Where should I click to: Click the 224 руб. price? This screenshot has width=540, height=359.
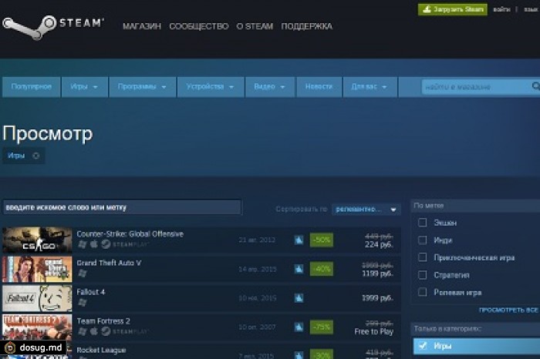pyautogui.click(x=379, y=244)
